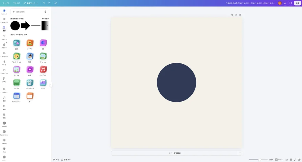Screen dimensions: 302x162
Task: Open the Canva AI sidebar icon
Action: (x=4, y=12)
